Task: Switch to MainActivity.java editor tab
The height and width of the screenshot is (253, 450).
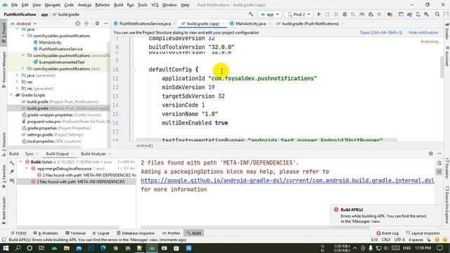Action: click(x=250, y=23)
